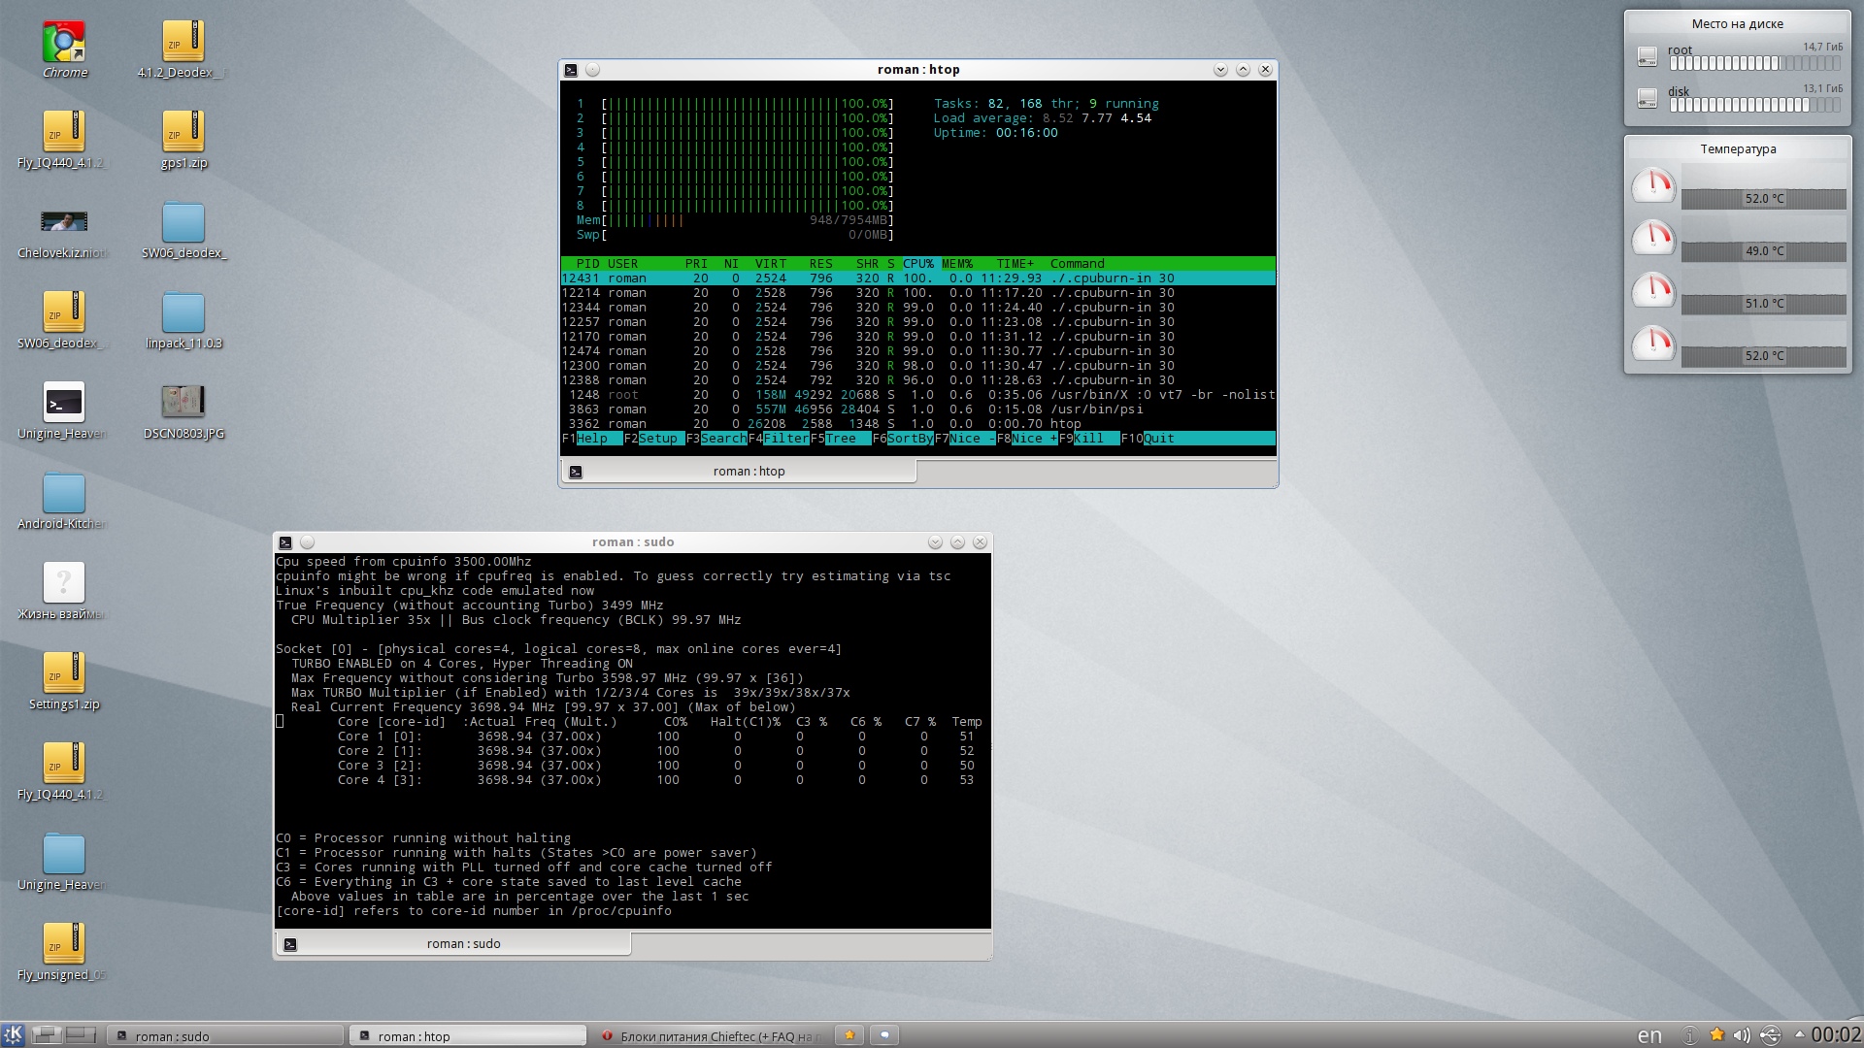Open the gps1.zip archive icon
The width and height of the screenshot is (1864, 1048).
click(x=183, y=133)
